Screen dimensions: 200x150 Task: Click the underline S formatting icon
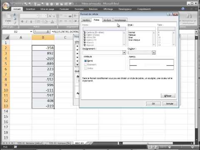pyautogui.click(x=31, y=22)
